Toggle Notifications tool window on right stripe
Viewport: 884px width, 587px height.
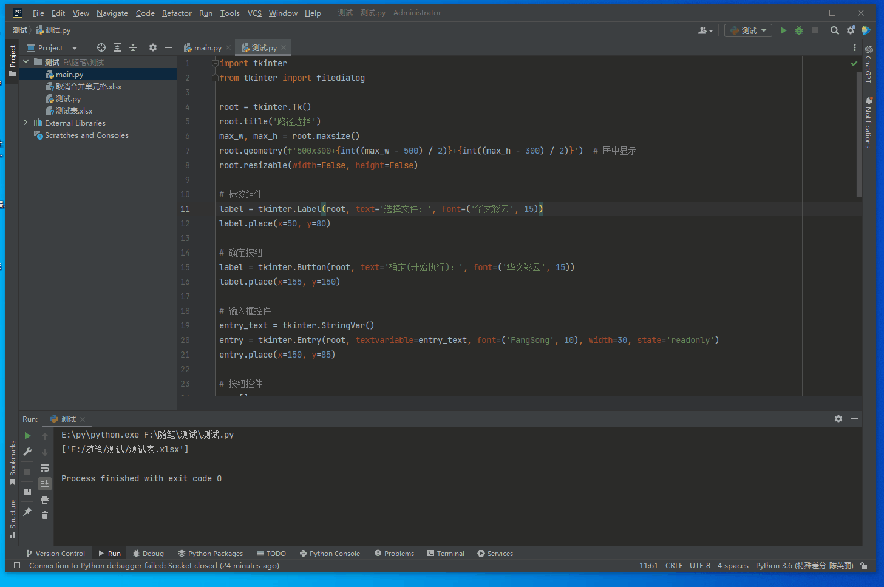(x=868, y=123)
